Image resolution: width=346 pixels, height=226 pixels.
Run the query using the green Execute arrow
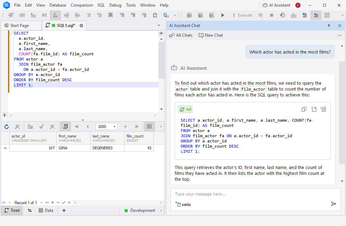222,15
